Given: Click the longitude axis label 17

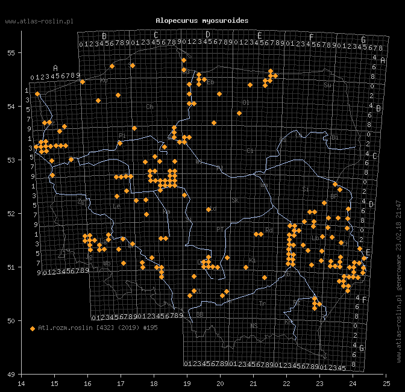Looking at the screenshot, I should [x=121, y=384].
